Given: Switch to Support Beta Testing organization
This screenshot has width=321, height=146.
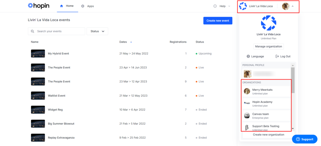Looking at the screenshot, I should pyautogui.click(x=266, y=127).
